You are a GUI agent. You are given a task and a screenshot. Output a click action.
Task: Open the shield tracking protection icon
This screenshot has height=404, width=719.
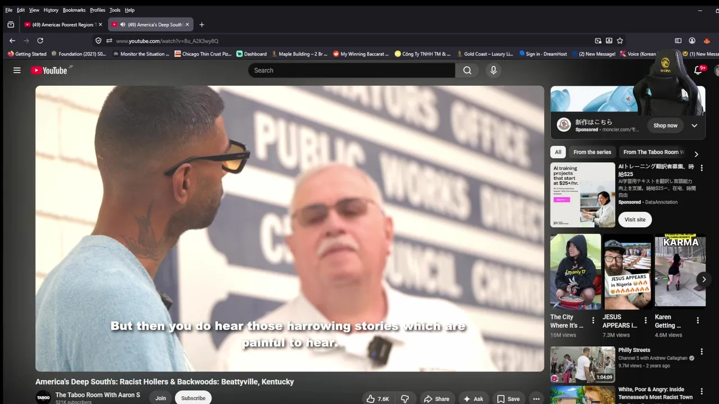coord(98,40)
